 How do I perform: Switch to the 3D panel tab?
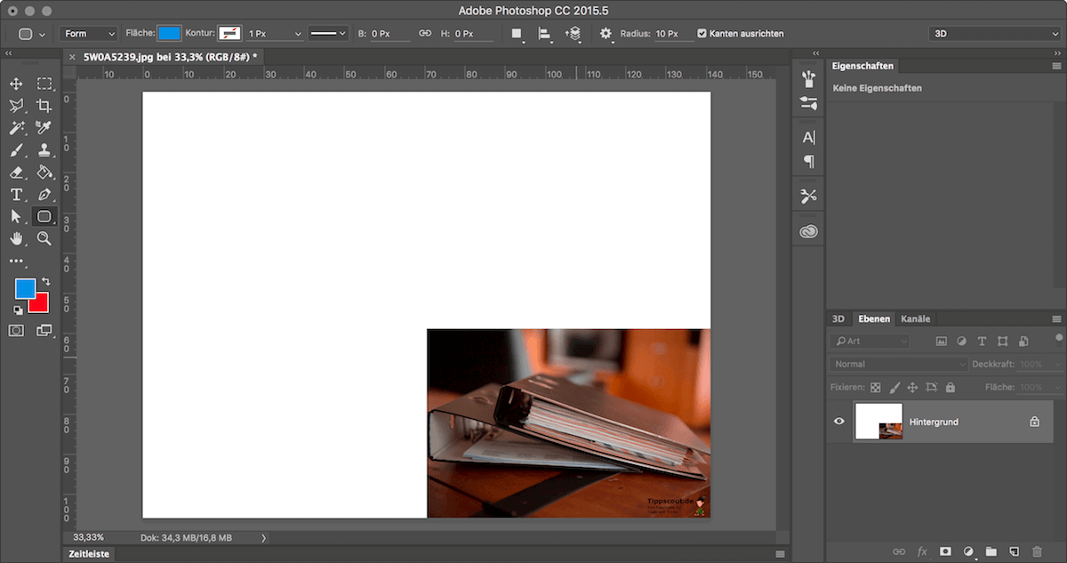(x=838, y=318)
